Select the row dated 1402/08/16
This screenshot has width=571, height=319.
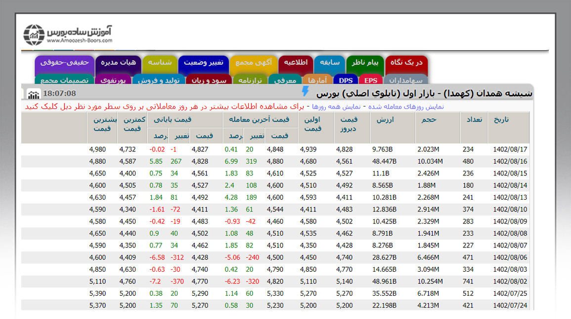click(x=510, y=162)
